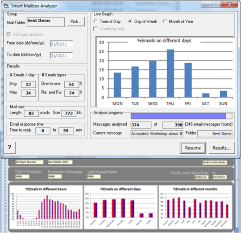The image size is (241, 233).
Task: Toggle the All Emails in folder checkbox
Action: pos(9,34)
